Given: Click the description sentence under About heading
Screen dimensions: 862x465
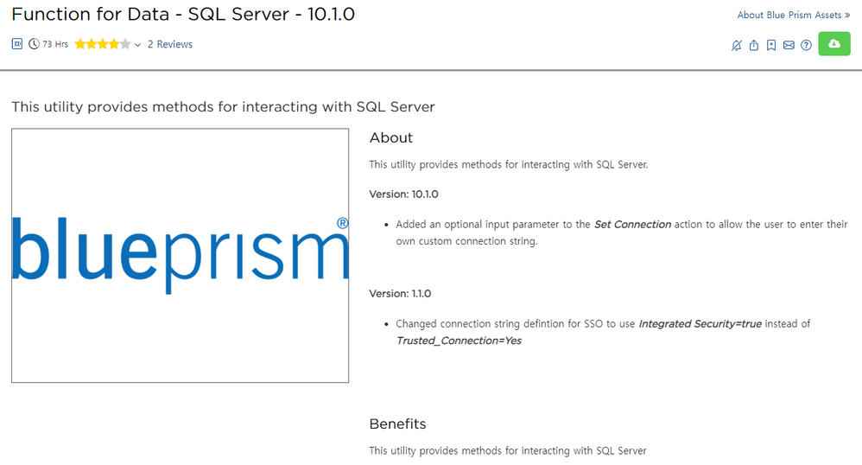Looking at the screenshot, I should click(509, 164).
